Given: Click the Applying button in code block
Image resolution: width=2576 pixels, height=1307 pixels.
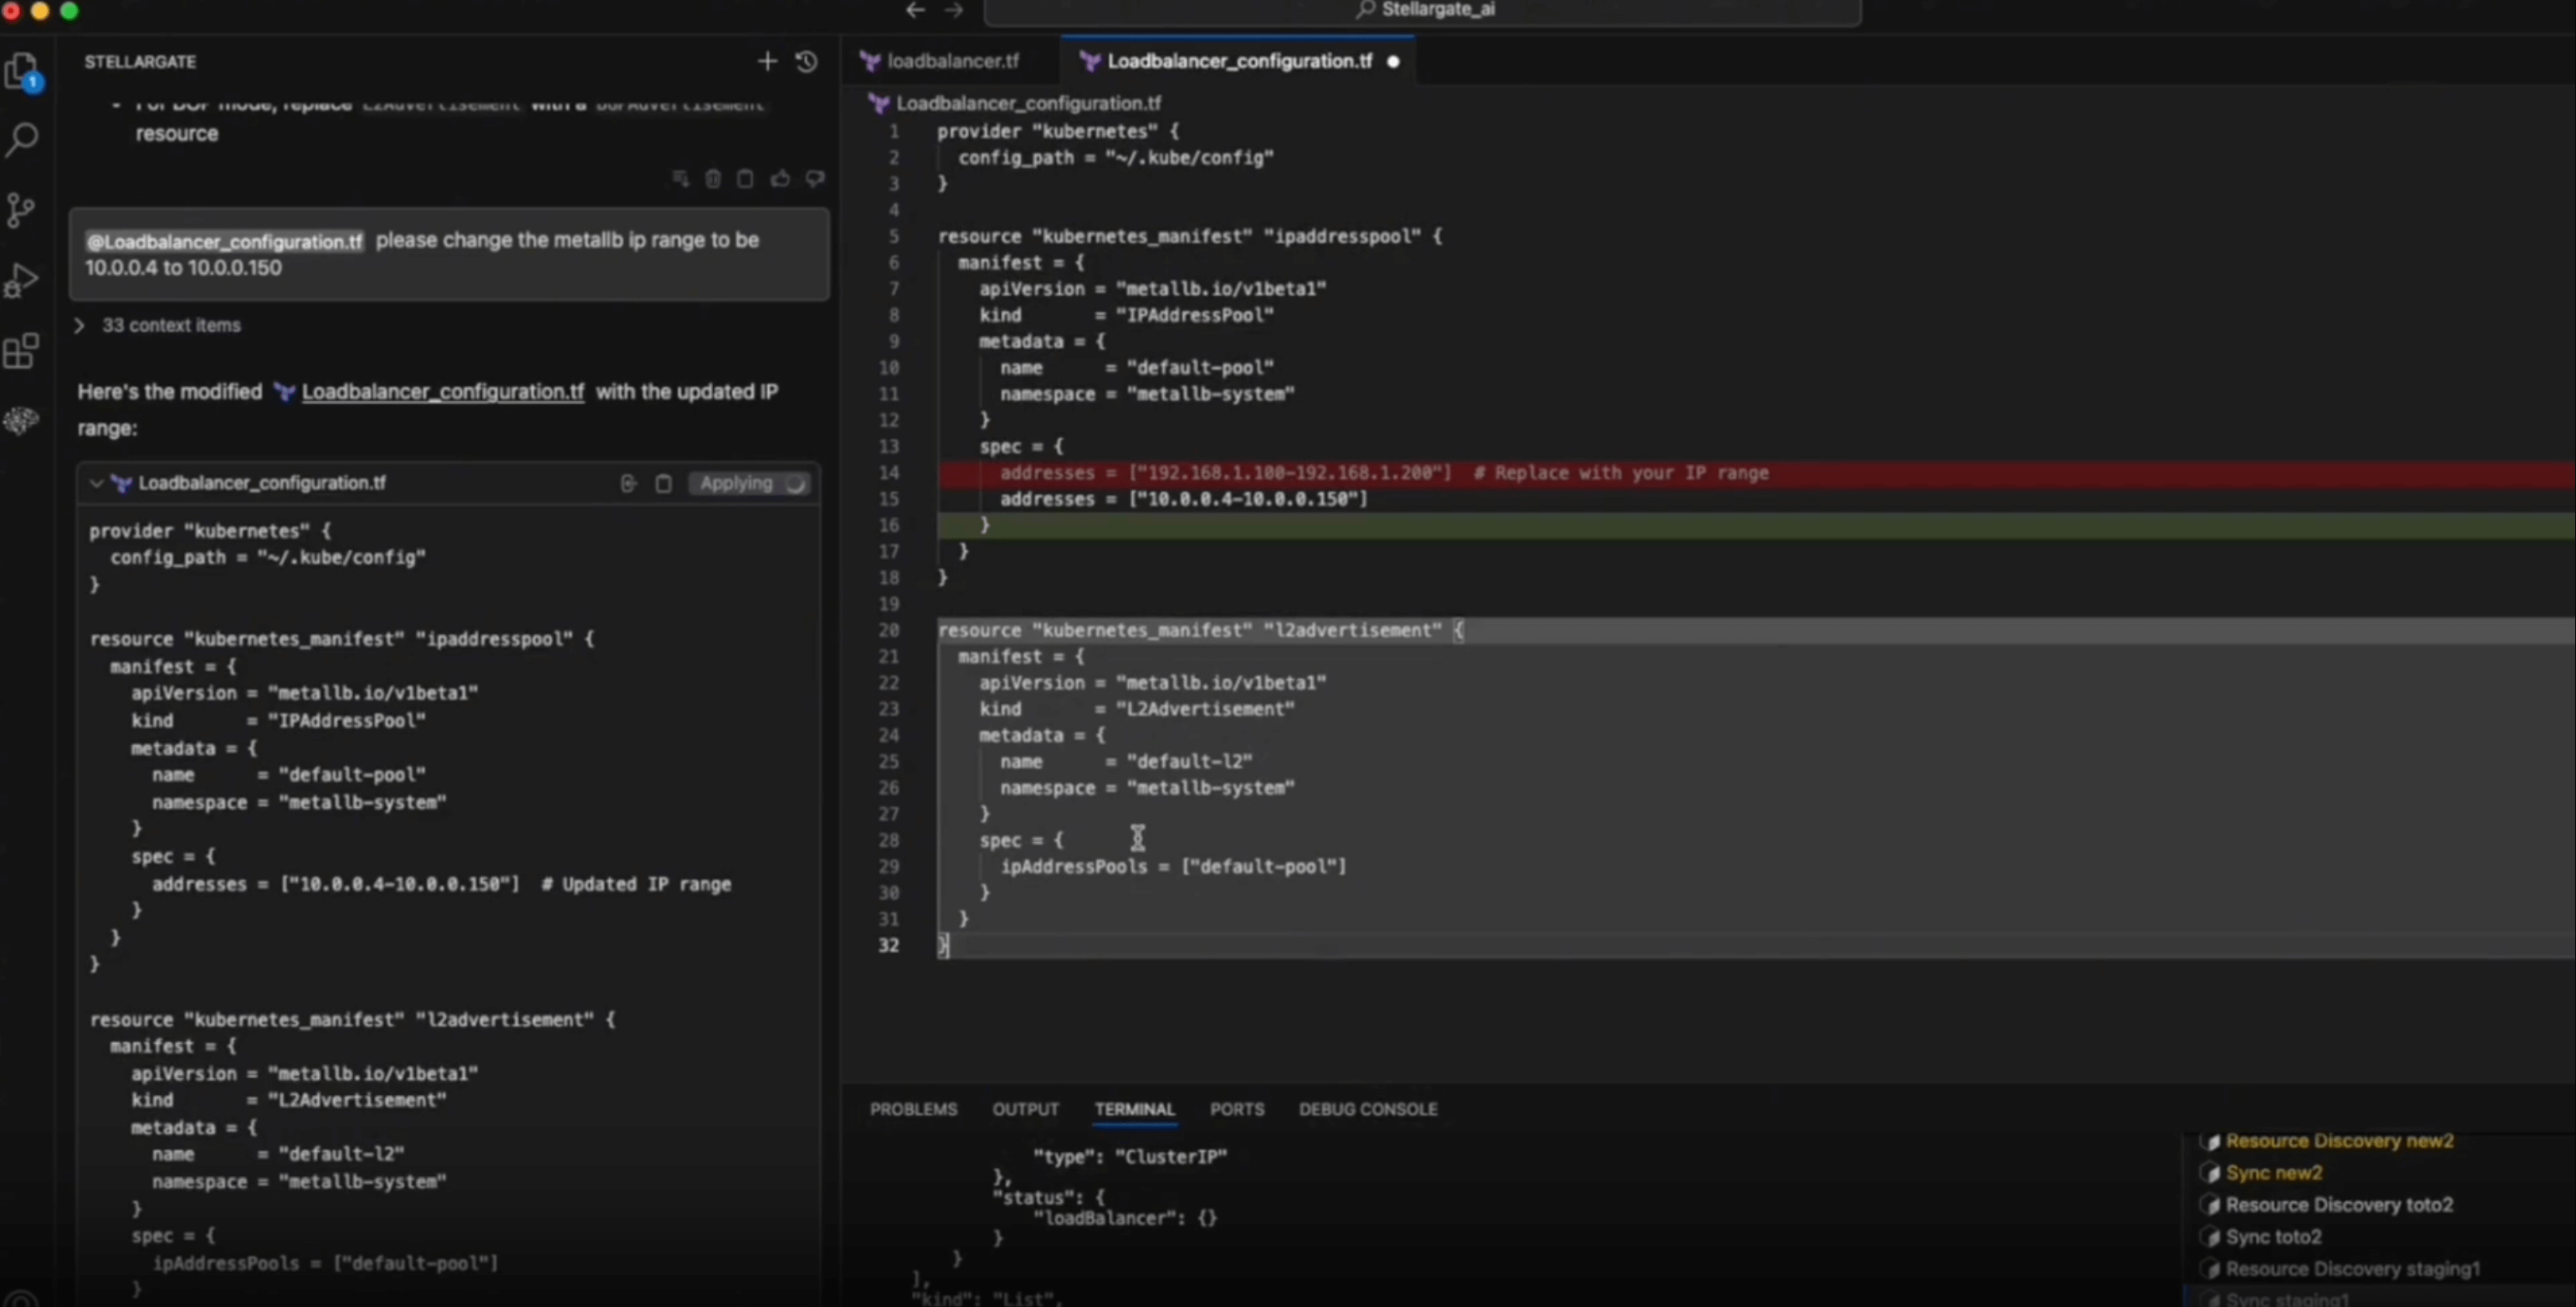Looking at the screenshot, I should (750, 484).
